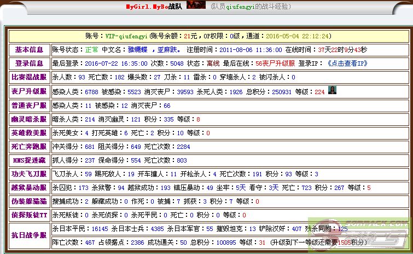413x254 pixels.
Task: Select the 基本信息 category label
Action: 30,50
